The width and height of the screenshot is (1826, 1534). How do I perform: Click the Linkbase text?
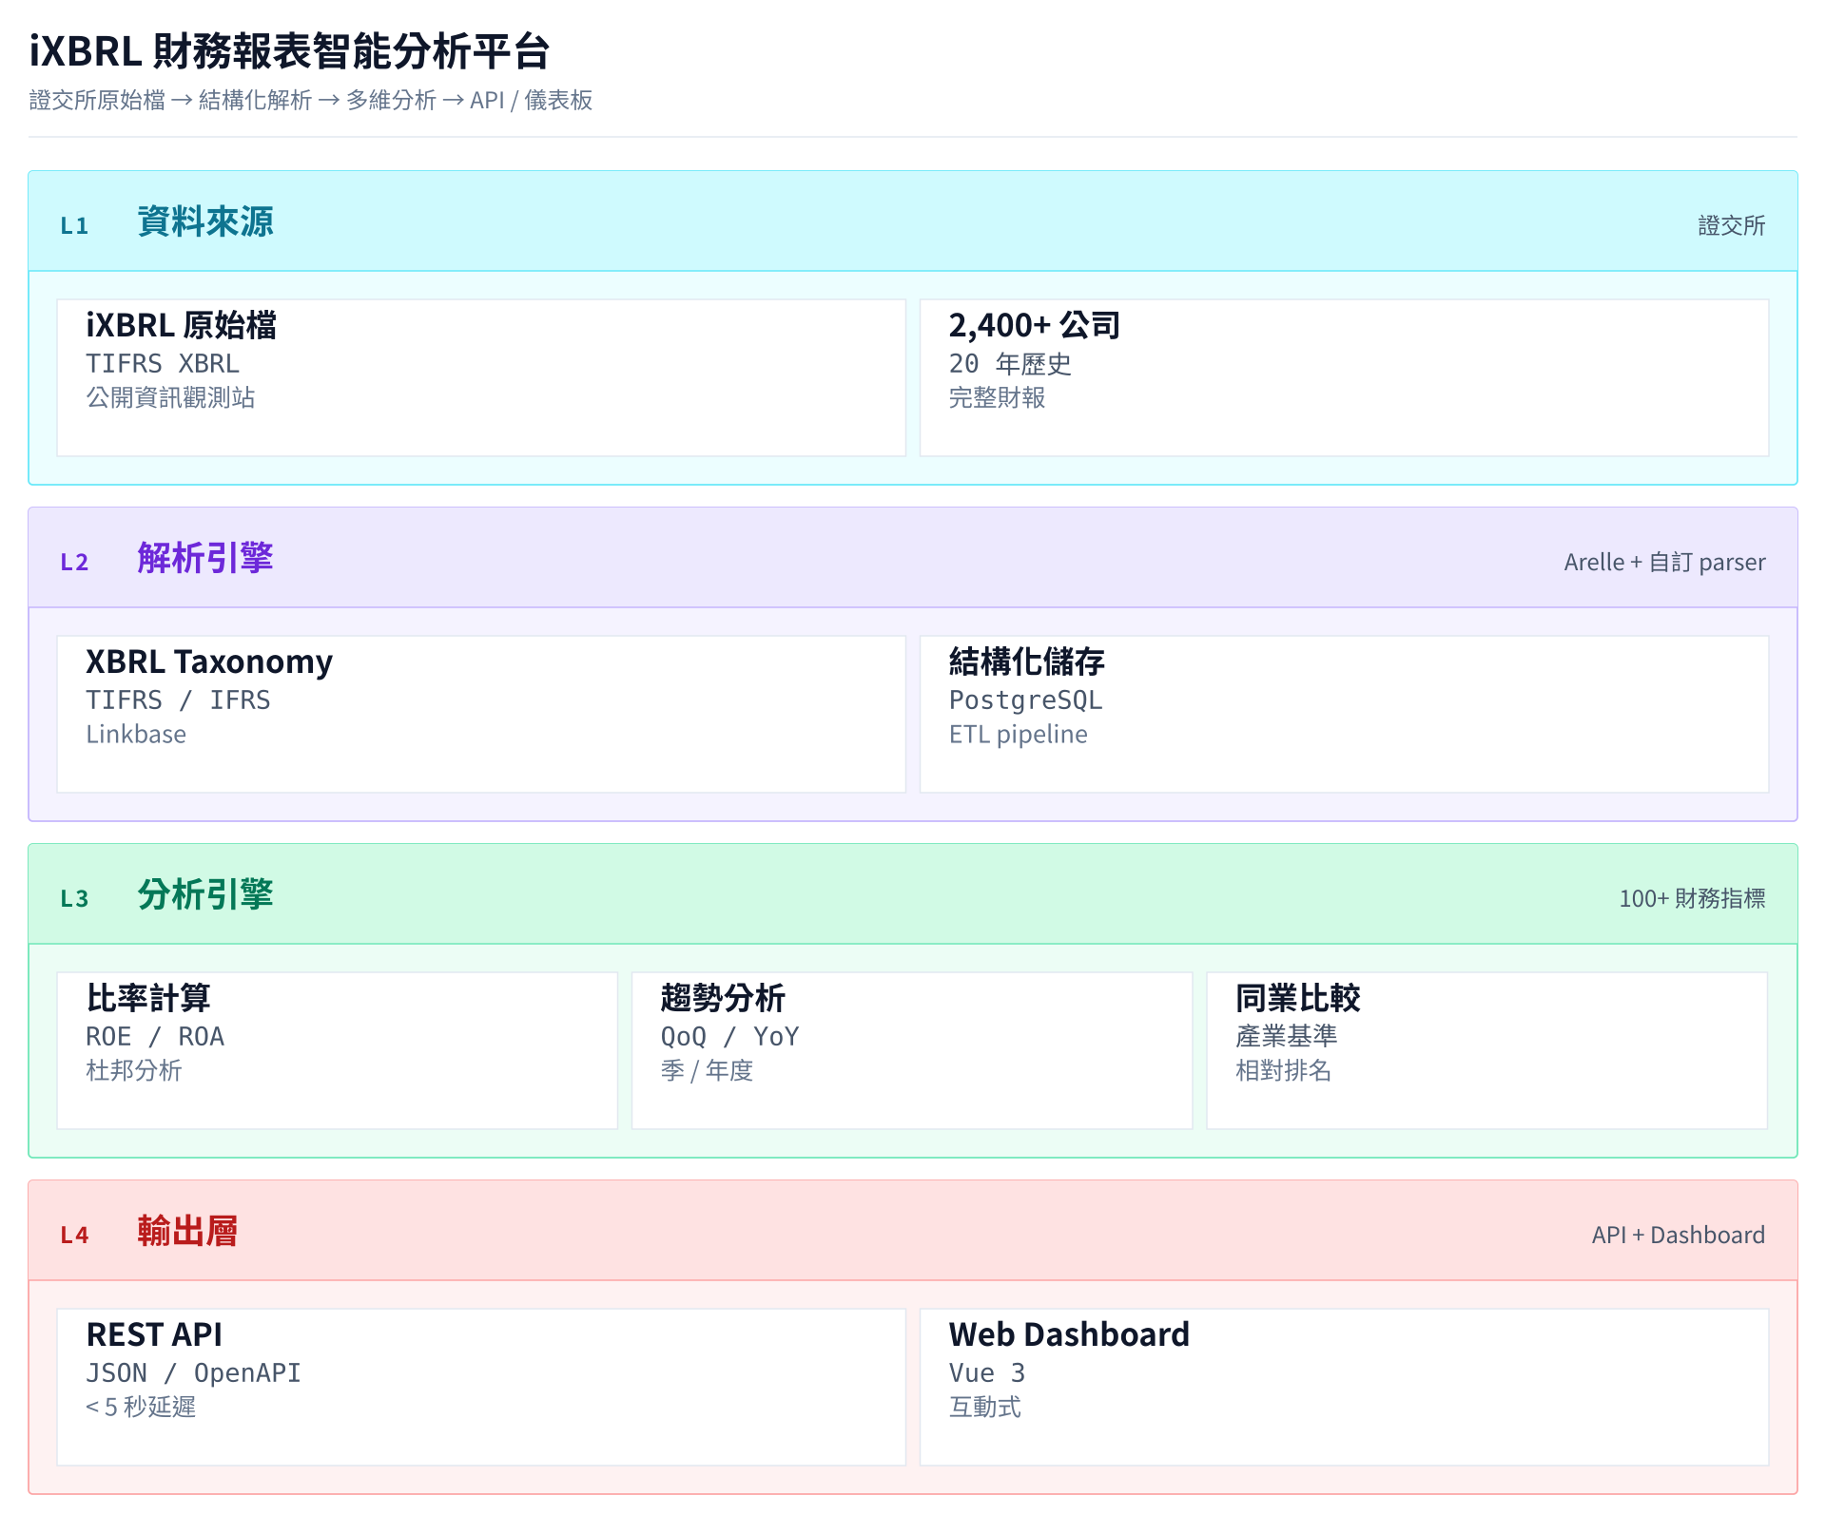coord(136,734)
